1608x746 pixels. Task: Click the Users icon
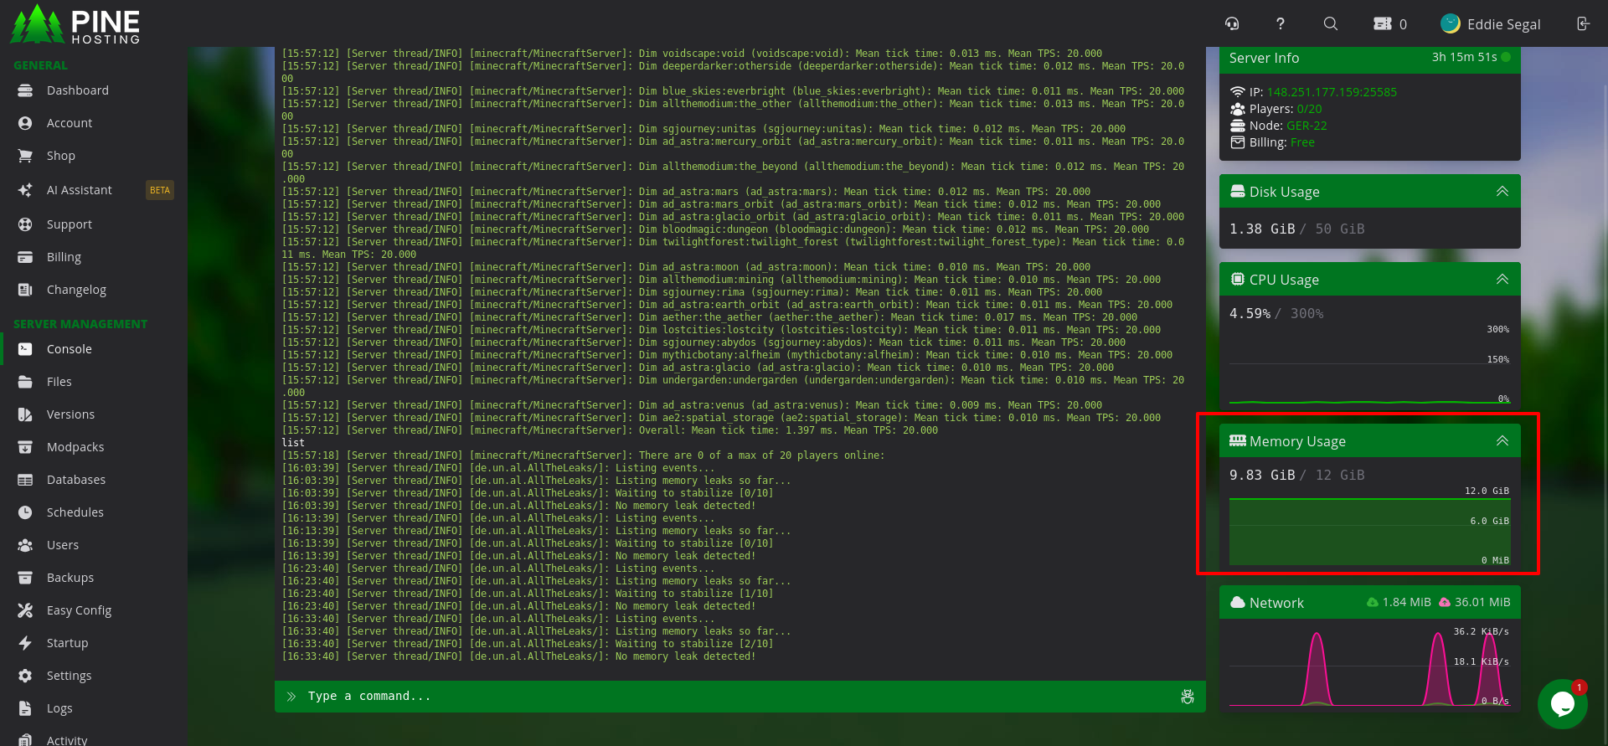click(25, 545)
